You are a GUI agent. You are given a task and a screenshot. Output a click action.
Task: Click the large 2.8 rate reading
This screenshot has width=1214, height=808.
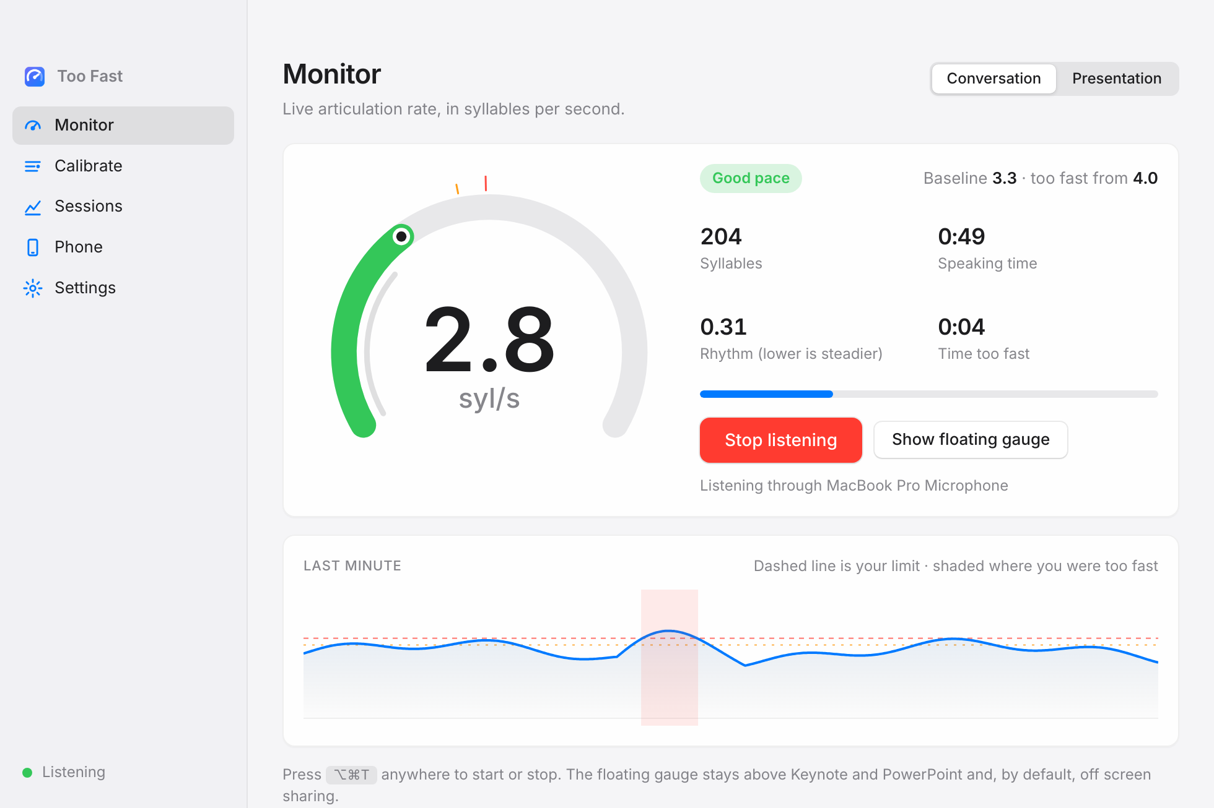(489, 341)
